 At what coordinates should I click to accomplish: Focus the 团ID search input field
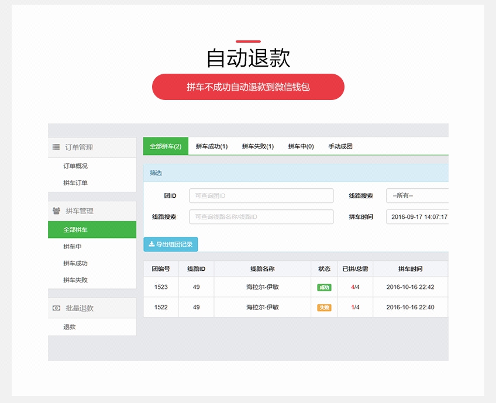261,196
